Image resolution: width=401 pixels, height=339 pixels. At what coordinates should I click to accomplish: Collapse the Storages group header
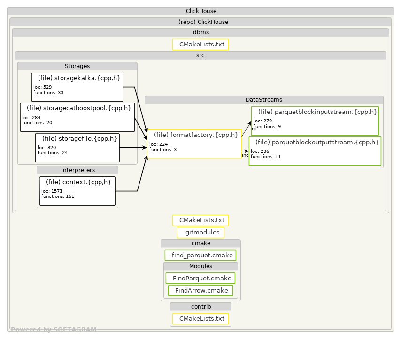(x=77, y=66)
